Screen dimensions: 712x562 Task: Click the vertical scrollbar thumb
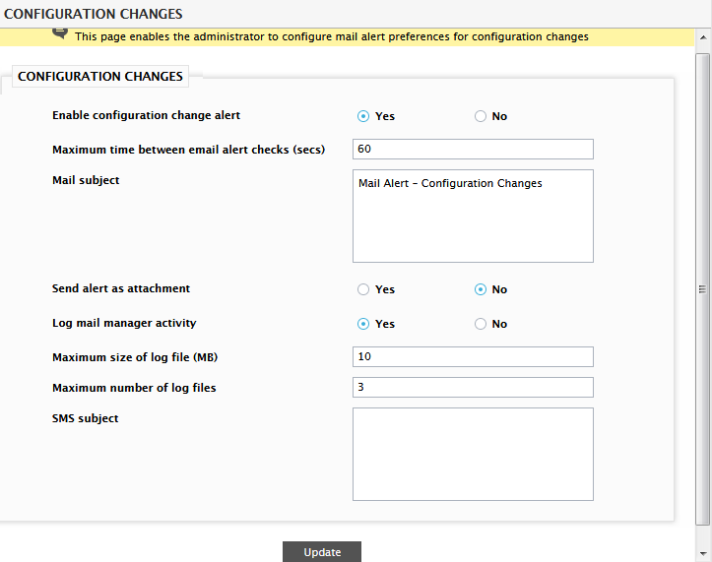pyautogui.click(x=703, y=289)
